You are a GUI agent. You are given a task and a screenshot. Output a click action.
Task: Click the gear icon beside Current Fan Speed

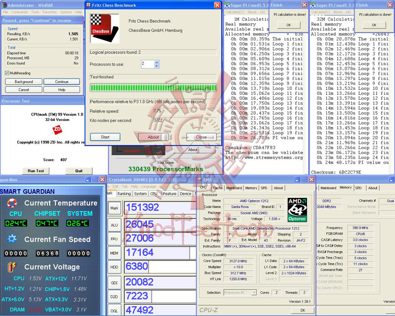pos(12,238)
